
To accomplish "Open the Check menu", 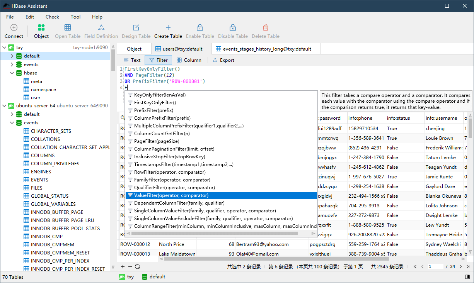I will pyautogui.click(x=52, y=17).
